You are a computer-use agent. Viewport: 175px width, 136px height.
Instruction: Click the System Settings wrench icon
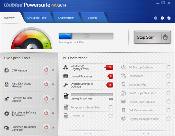[x=66, y=85]
